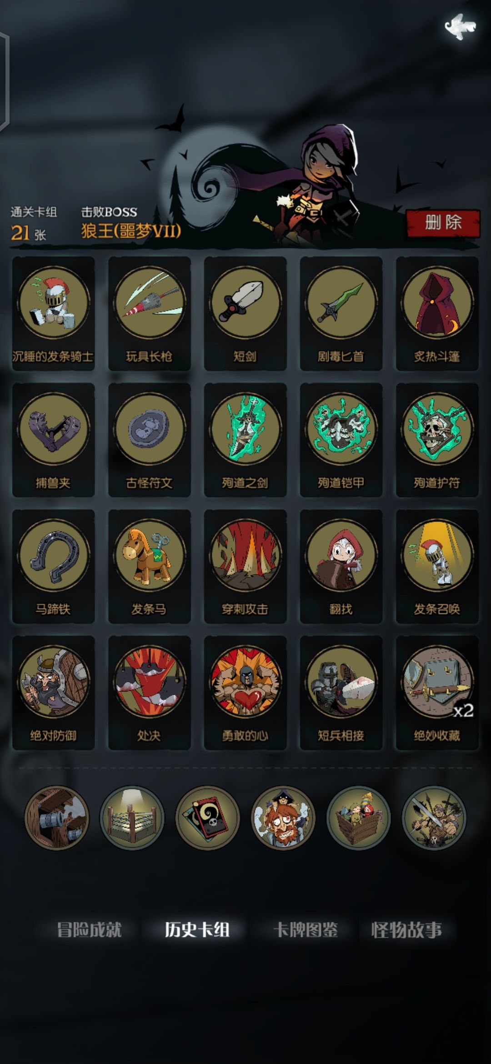Select the 勇敢的心 card
The width and height of the screenshot is (491, 1064).
(x=245, y=693)
